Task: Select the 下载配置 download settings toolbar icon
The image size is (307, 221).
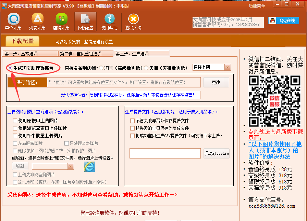Action: pos(85,22)
